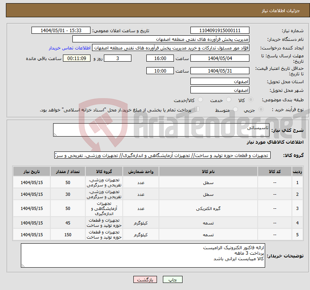310x290 pixels.
Task: Click عدد unit in row 3
Action: pos(141,208)
